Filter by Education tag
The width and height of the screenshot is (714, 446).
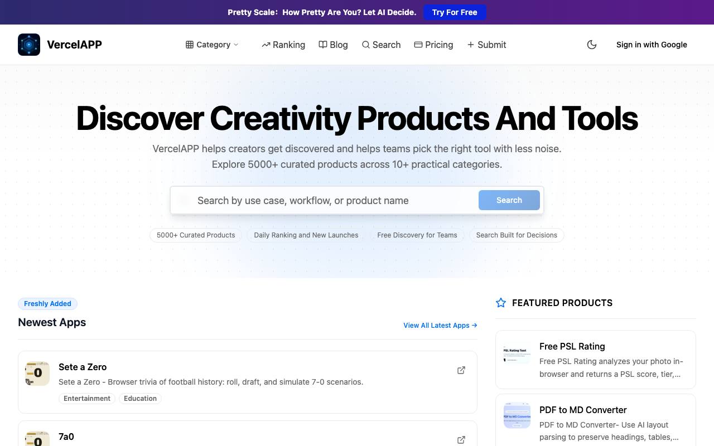coord(140,399)
